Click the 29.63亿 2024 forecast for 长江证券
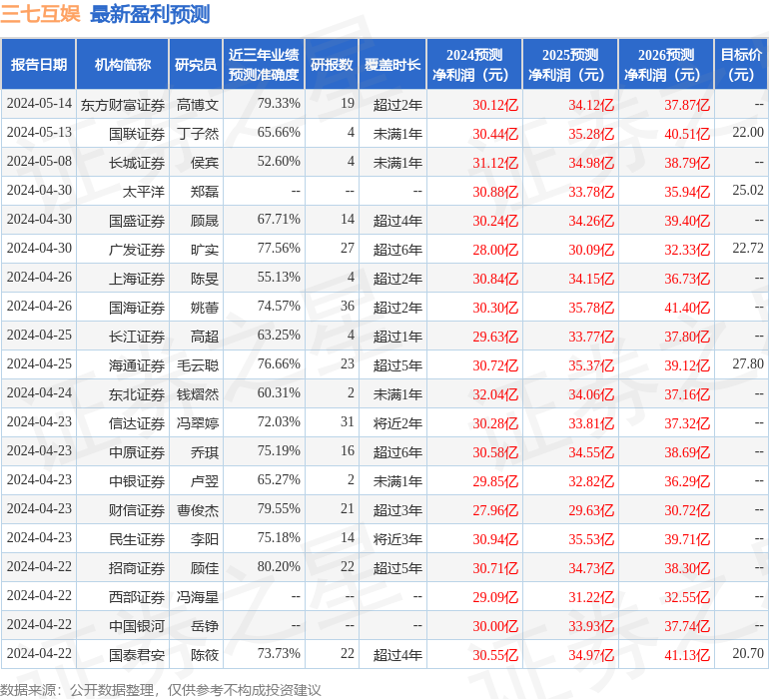Viewport: 769px width, 699px height. tap(495, 337)
